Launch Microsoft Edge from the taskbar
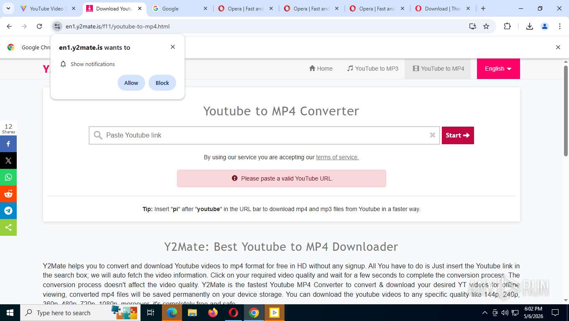569x321 pixels. click(x=172, y=313)
